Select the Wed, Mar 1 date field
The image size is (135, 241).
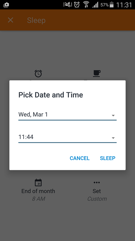pyautogui.click(x=67, y=115)
